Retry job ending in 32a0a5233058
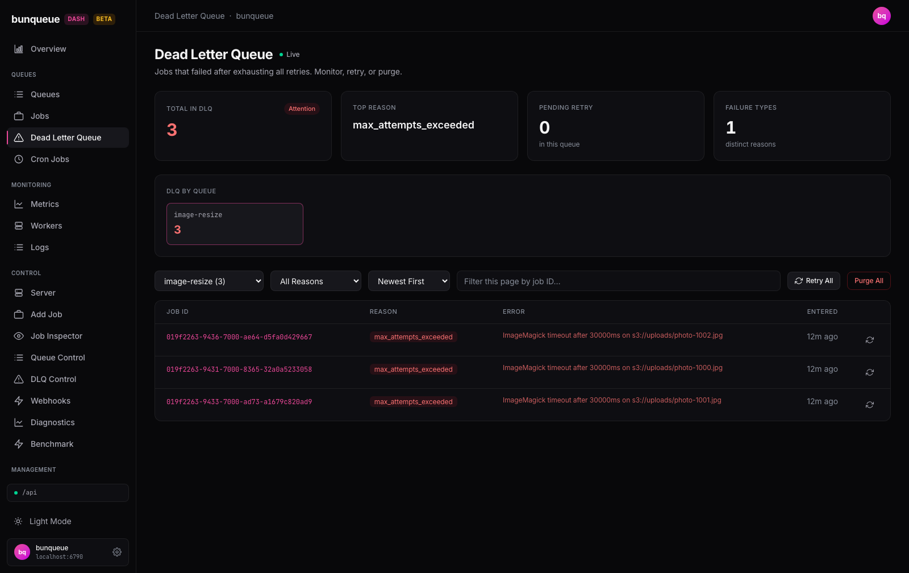 (869, 372)
